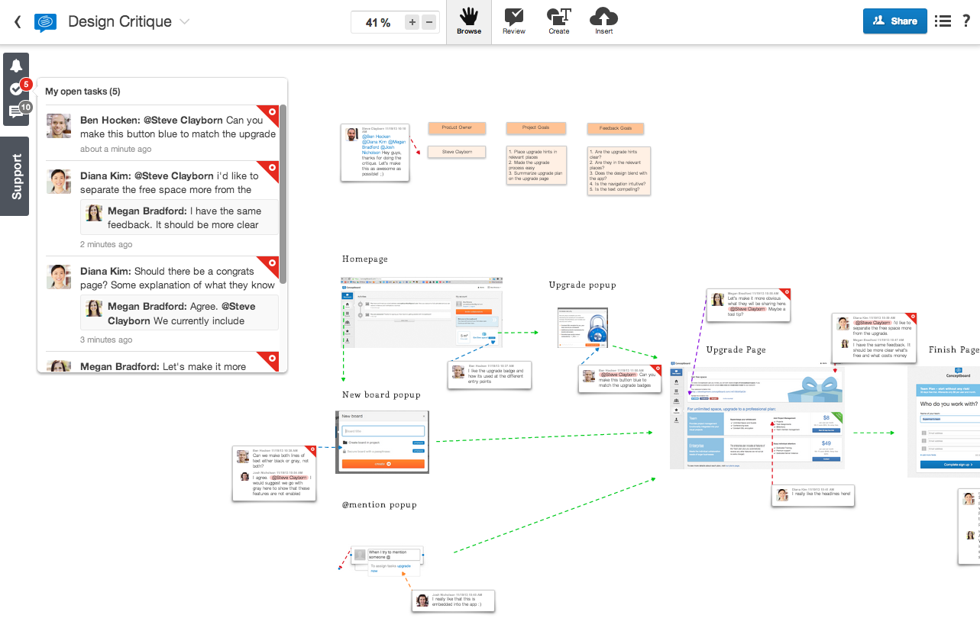Screen dimensions: 980x631
Task: Zoom out with the minus button
Action: tap(429, 22)
